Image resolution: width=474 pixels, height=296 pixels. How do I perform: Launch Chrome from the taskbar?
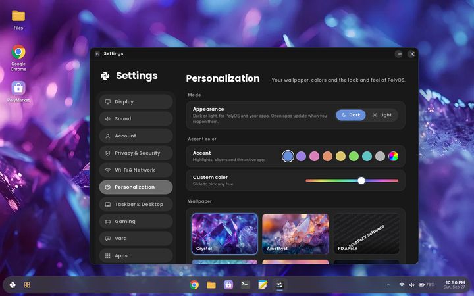[x=194, y=285]
